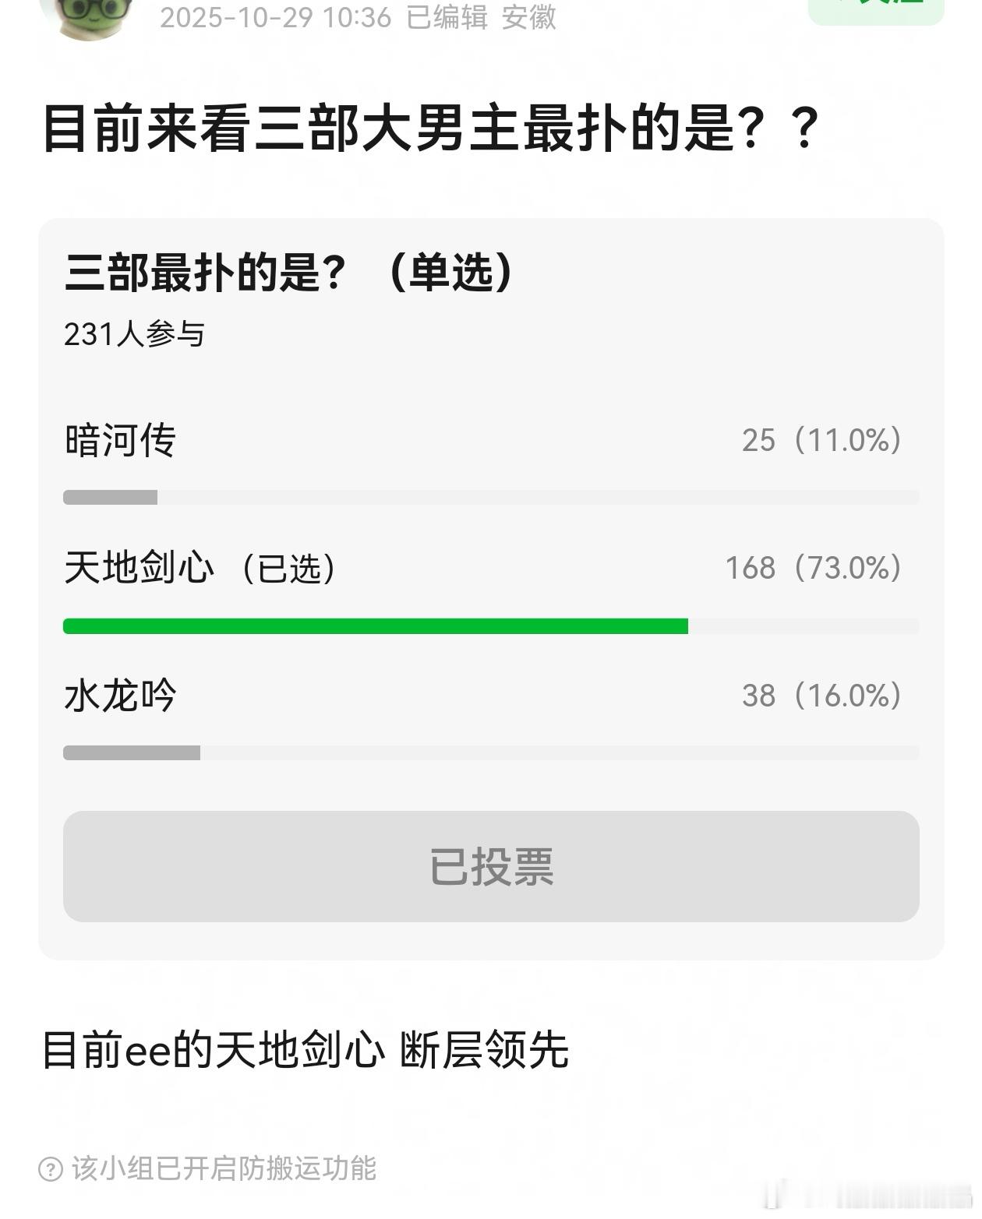Click the gray progress bar of 水龙吟
This screenshot has width=982, height=1219.
[x=132, y=752]
